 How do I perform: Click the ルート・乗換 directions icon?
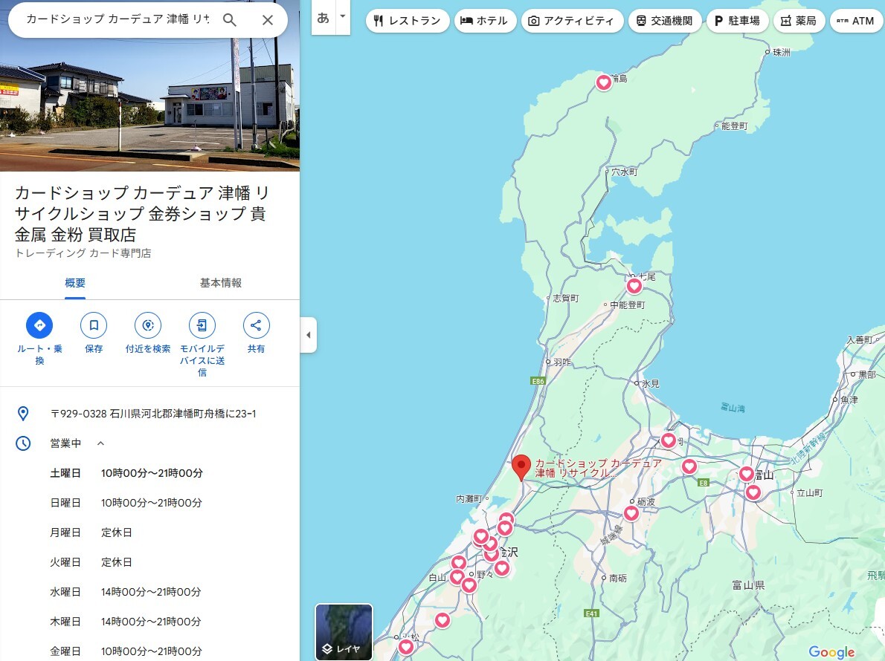pyautogui.click(x=39, y=325)
